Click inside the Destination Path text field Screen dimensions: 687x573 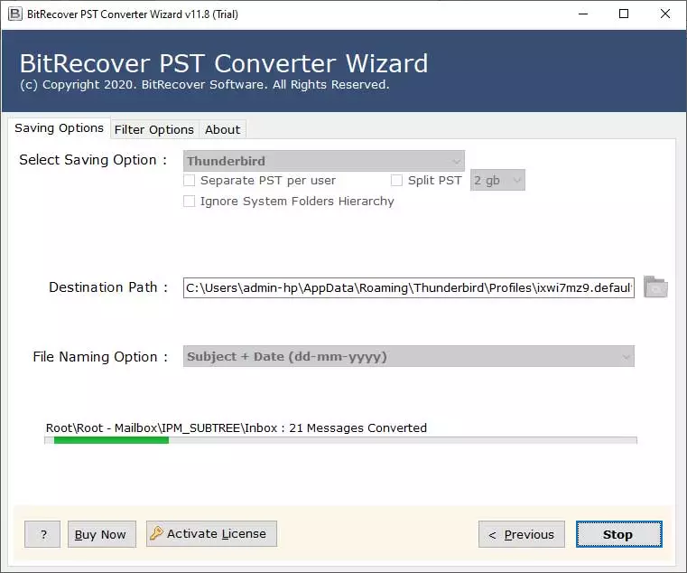click(x=408, y=287)
